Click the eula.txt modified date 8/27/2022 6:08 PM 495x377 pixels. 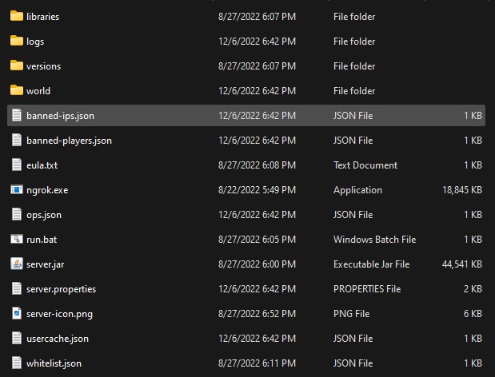(x=257, y=165)
